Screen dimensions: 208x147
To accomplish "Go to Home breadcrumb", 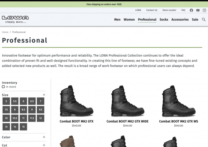I will coord(5,32).
